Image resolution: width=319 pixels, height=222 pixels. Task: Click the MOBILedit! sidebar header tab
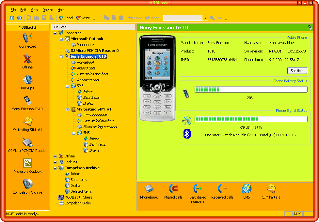coord(27,27)
